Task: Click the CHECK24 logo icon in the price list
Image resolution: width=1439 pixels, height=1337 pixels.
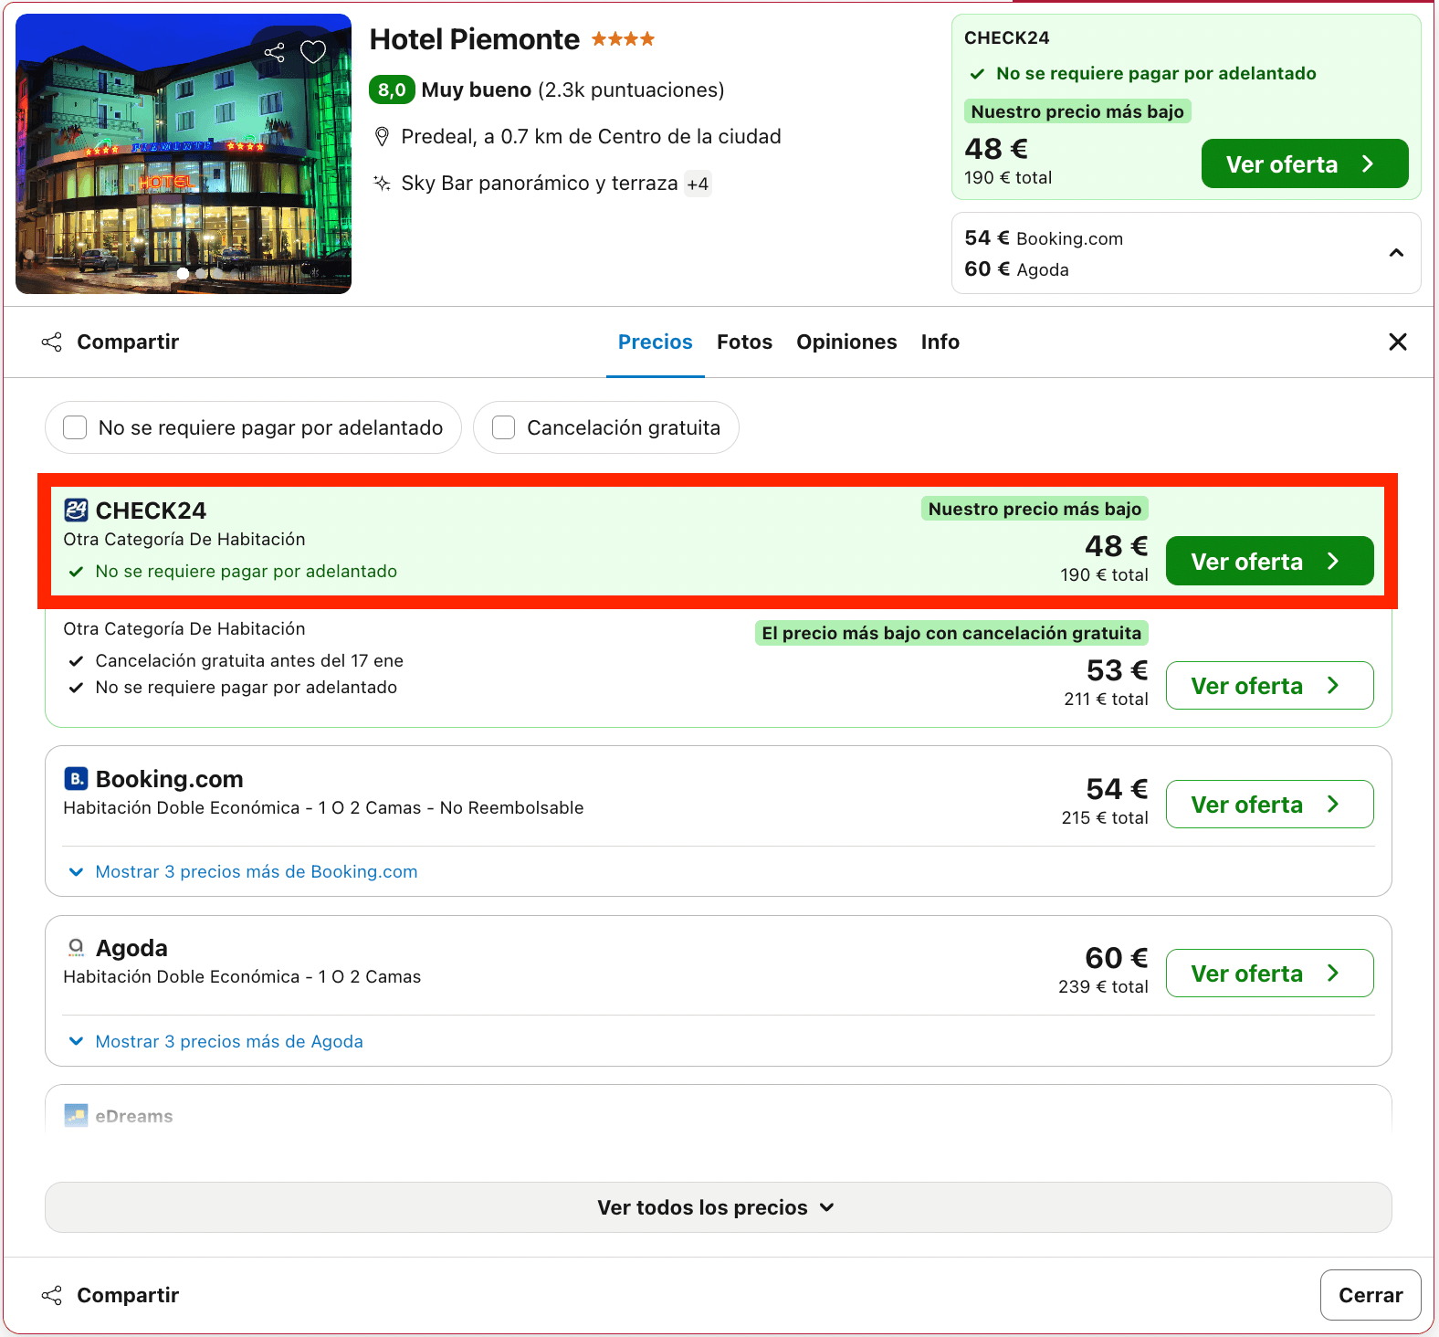Action: tap(77, 510)
